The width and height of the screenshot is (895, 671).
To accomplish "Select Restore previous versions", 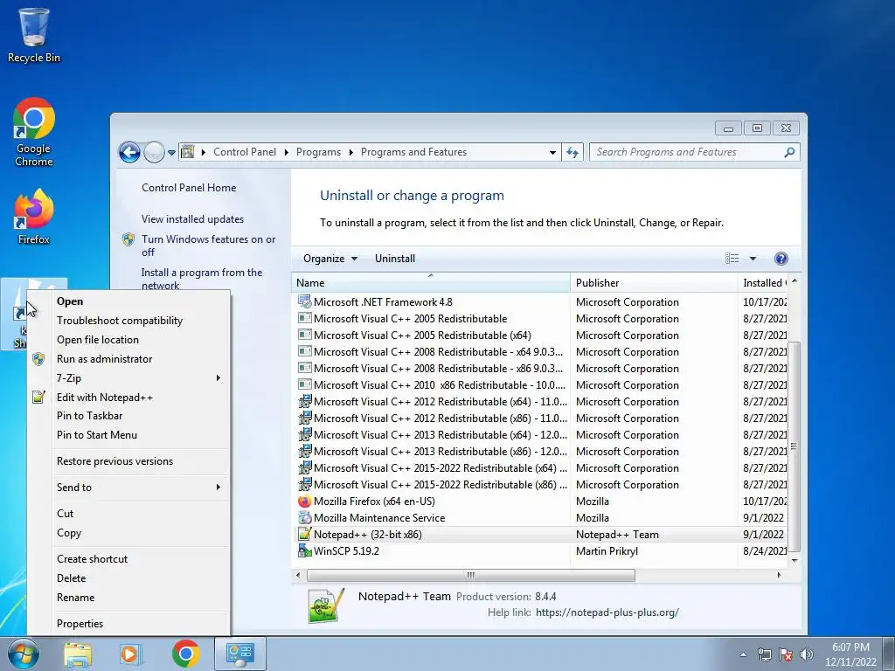I will [x=129, y=461].
